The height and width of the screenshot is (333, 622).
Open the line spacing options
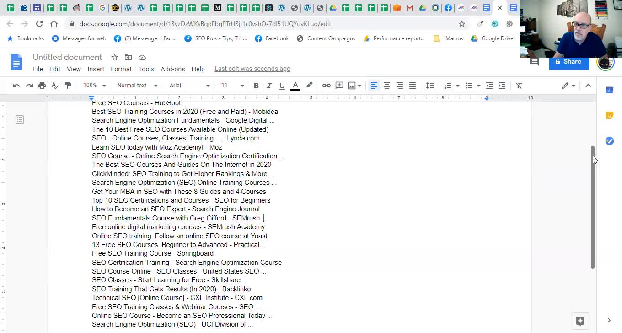coord(430,86)
